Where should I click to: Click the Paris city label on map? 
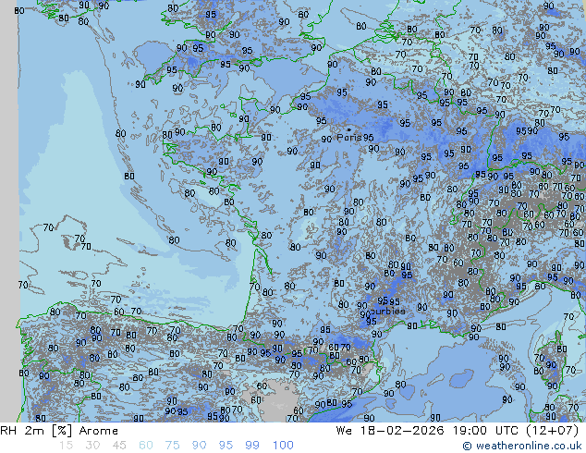point(349,137)
